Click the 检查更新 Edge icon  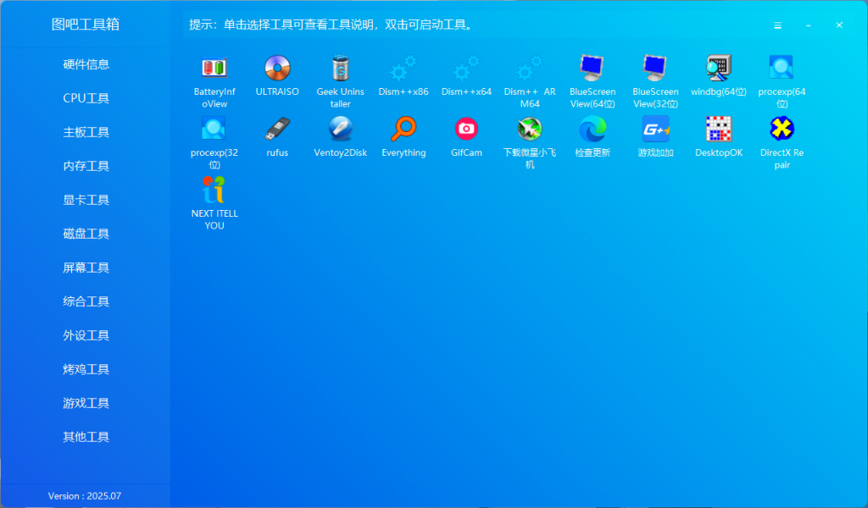tap(593, 129)
